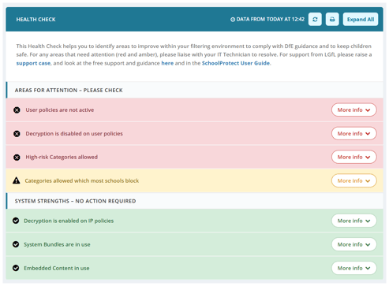Select 'Decryption is disabled on user policies' text
389x286 pixels.
tap(74, 134)
